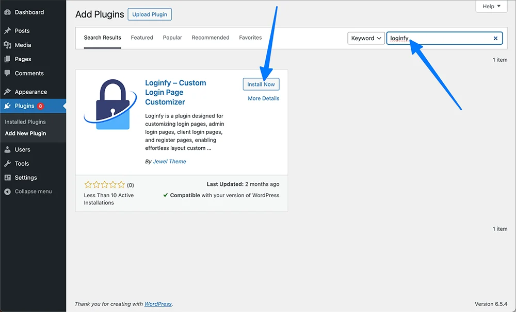Click the Settings sliders icon
This screenshot has height=312, width=516.
[x=7, y=178]
